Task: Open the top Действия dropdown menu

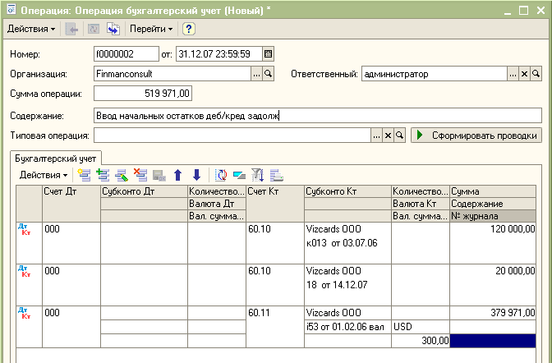Action: (x=31, y=29)
